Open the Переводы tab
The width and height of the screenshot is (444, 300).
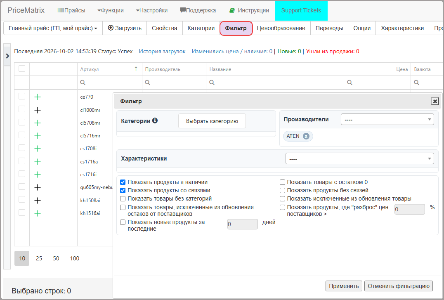click(329, 28)
